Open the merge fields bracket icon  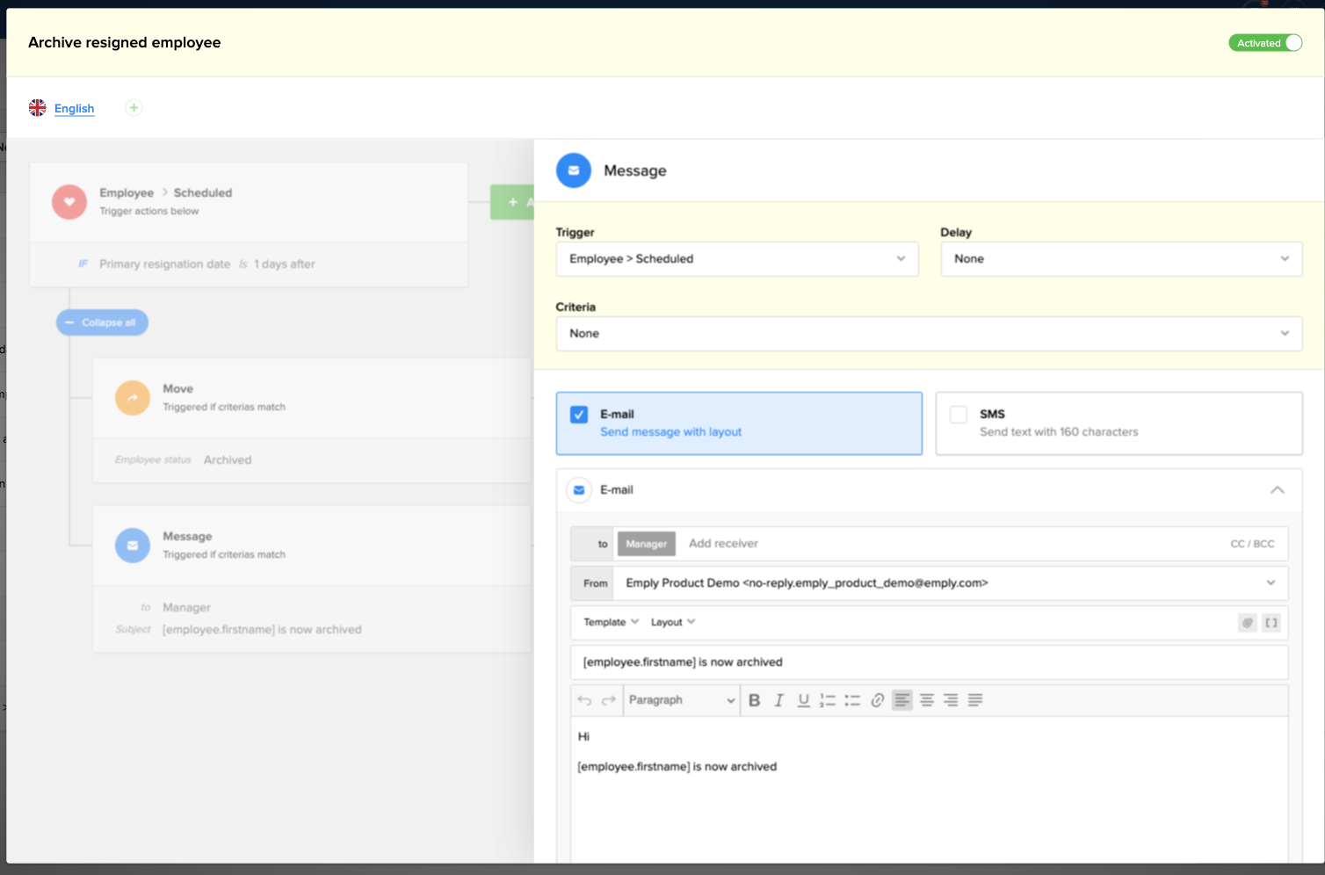pyautogui.click(x=1271, y=622)
